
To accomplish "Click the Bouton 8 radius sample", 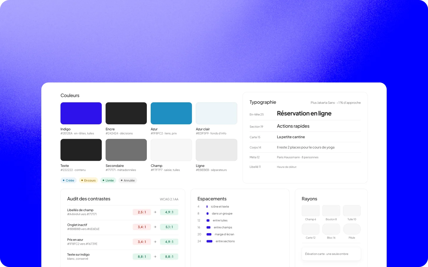I will pos(331,211).
